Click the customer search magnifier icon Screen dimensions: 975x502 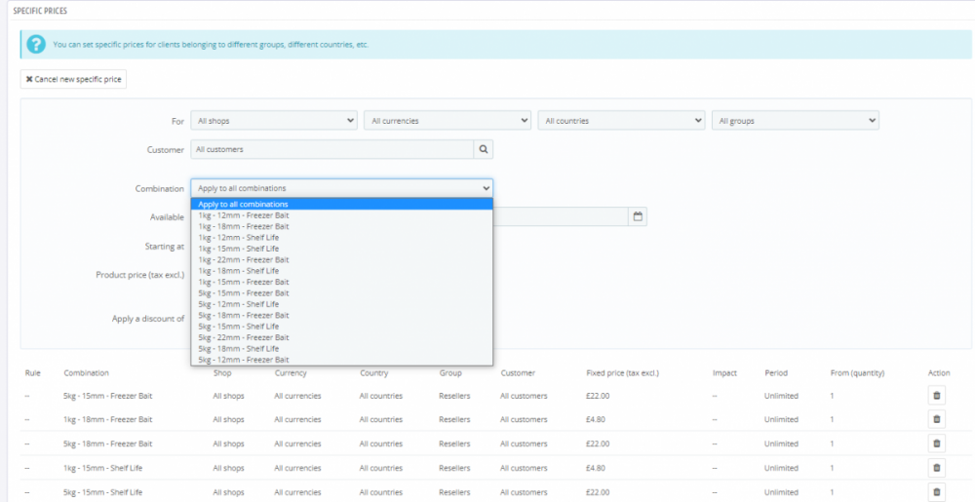point(484,149)
